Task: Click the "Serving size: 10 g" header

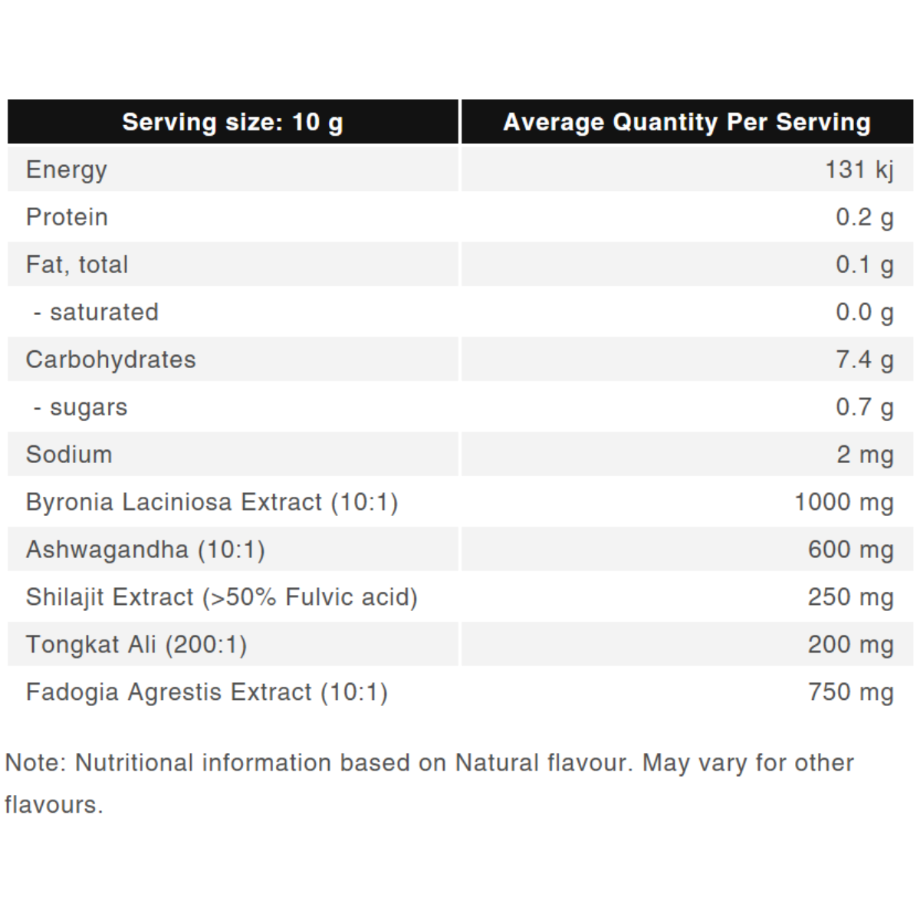Action: tap(232, 122)
